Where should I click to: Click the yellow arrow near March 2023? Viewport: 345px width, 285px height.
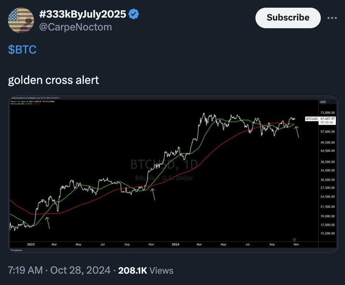47,222
